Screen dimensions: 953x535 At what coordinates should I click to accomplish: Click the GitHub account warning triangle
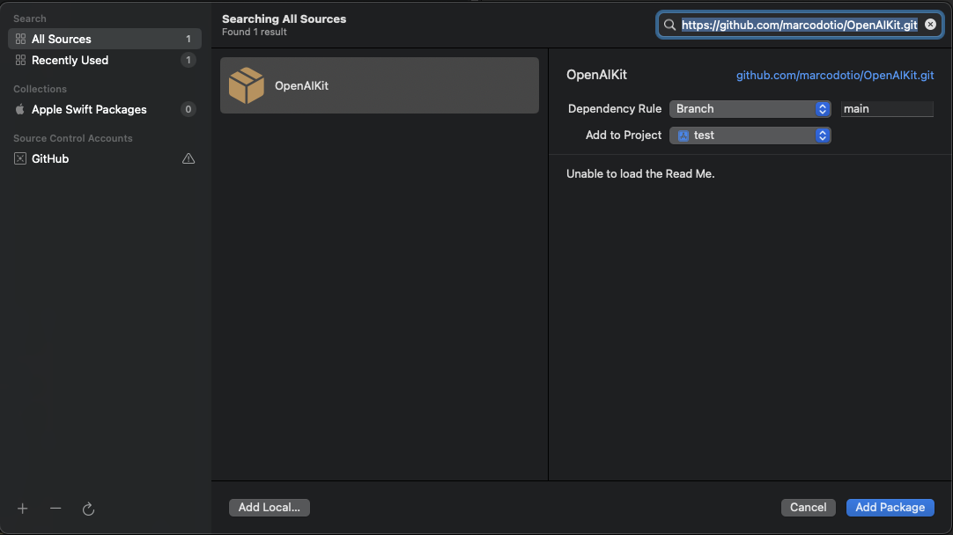[188, 158]
